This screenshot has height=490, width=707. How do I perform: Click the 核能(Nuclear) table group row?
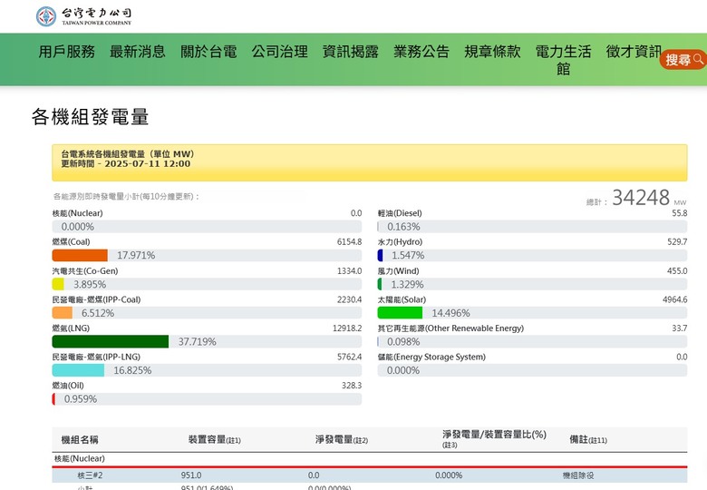[370, 459]
